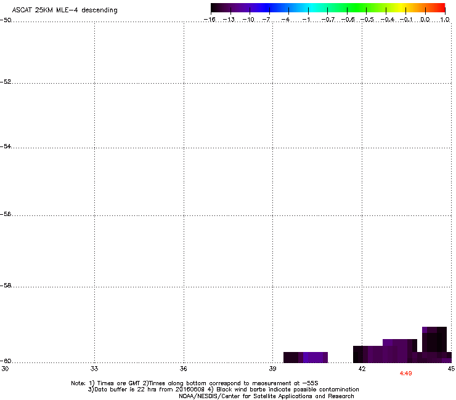Viewport: 456px width, 400px height.
Task: Click the 39 longitude axis label
Action: 272,369
